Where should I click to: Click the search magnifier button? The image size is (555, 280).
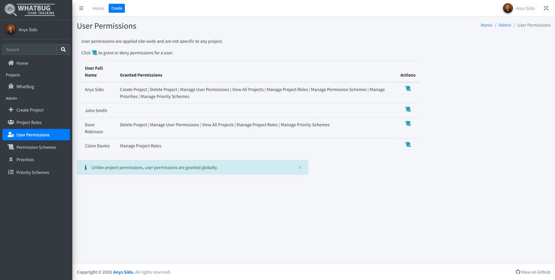coord(63,50)
